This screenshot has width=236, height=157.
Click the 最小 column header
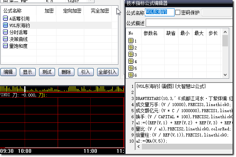coord(185,33)
